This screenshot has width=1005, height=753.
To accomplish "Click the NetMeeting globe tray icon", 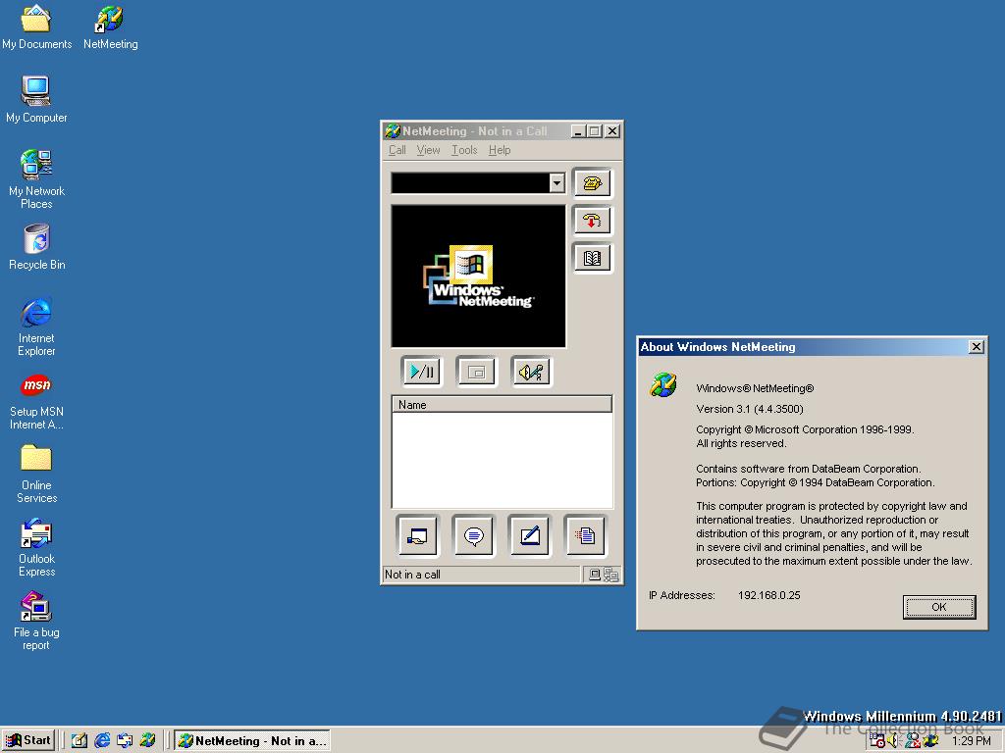I will pos(930,741).
